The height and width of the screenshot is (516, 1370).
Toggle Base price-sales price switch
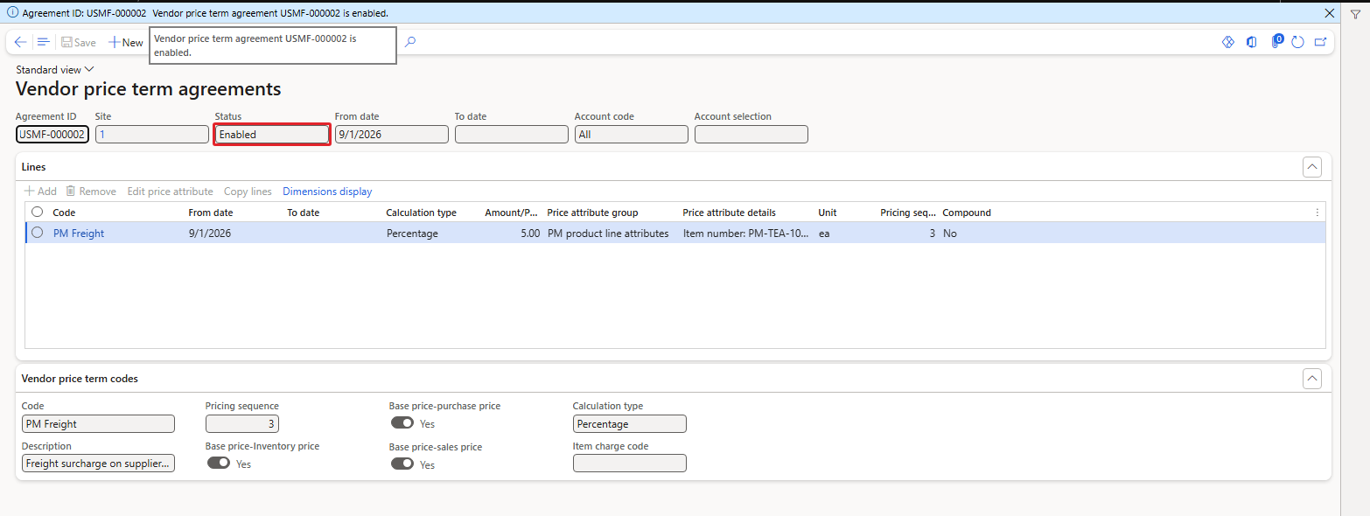click(x=402, y=464)
